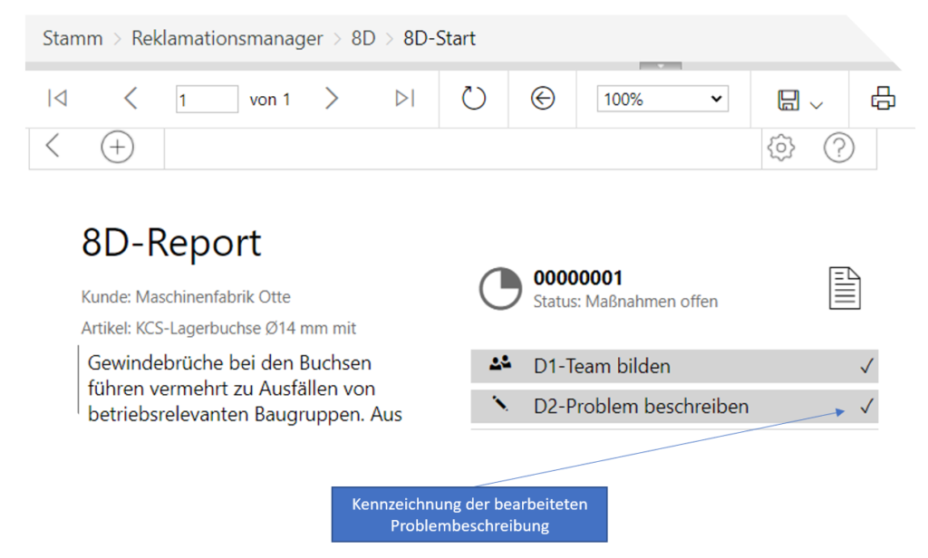The width and height of the screenshot is (928, 558).
Task: Open the gear settings
Action: point(781,148)
